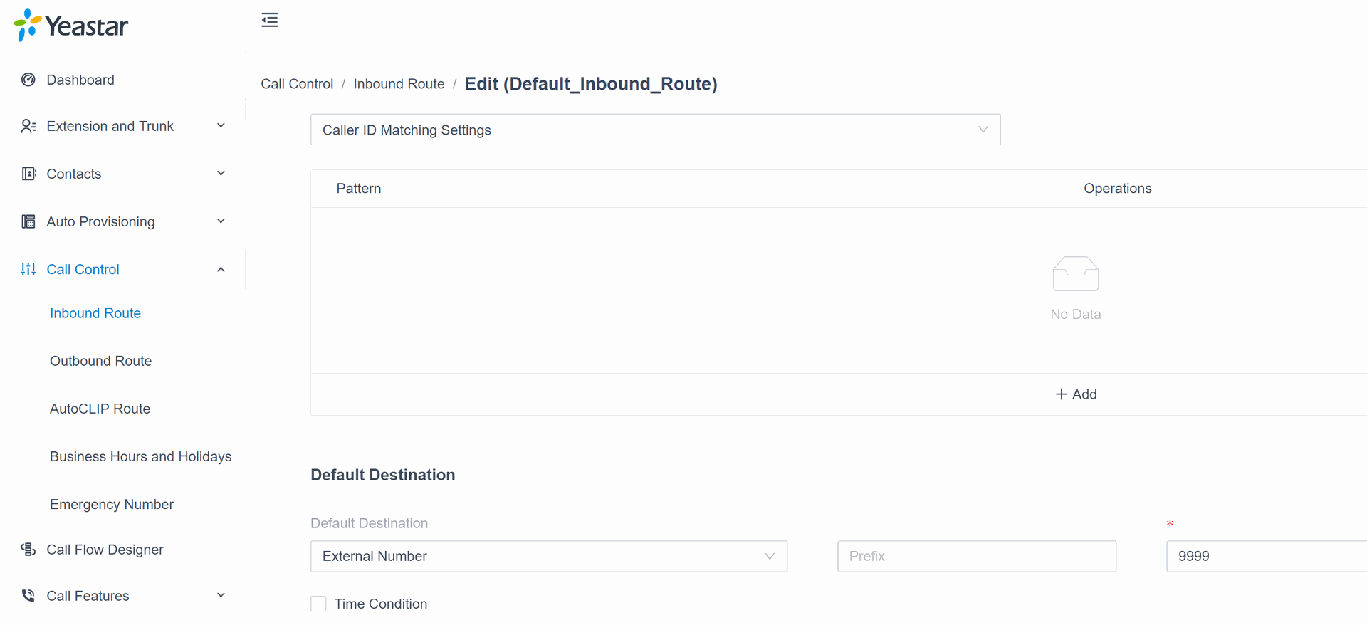Click the Extension and Trunk person icon
Image resolution: width=1367 pixels, height=625 pixels.
[28, 126]
